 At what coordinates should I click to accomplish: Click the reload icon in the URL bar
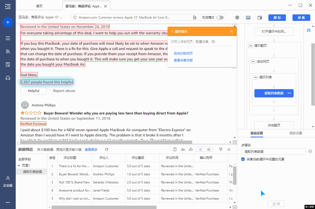(x=75, y=18)
